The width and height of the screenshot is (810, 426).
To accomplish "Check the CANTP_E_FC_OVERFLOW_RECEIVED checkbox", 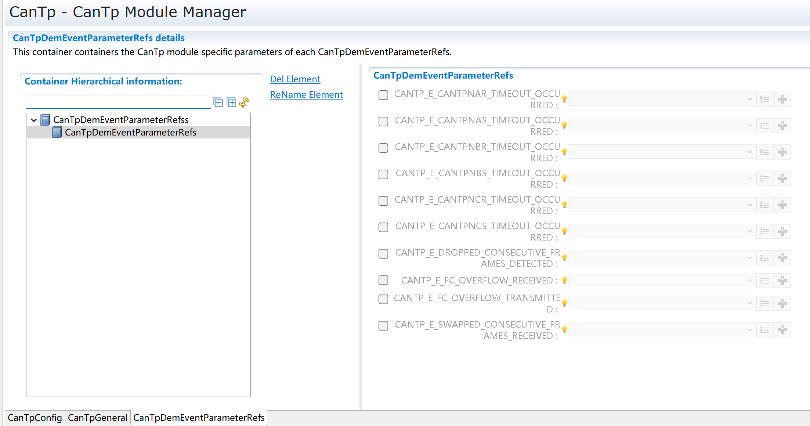I will coord(383,280).
